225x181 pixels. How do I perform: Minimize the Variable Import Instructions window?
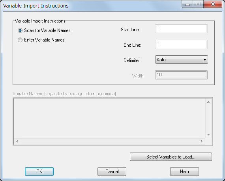[187, 4]
